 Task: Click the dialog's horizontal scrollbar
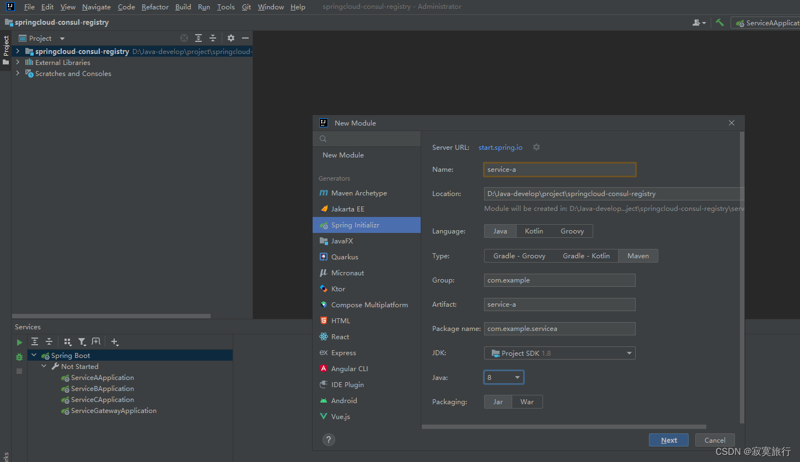click(563, 427)
